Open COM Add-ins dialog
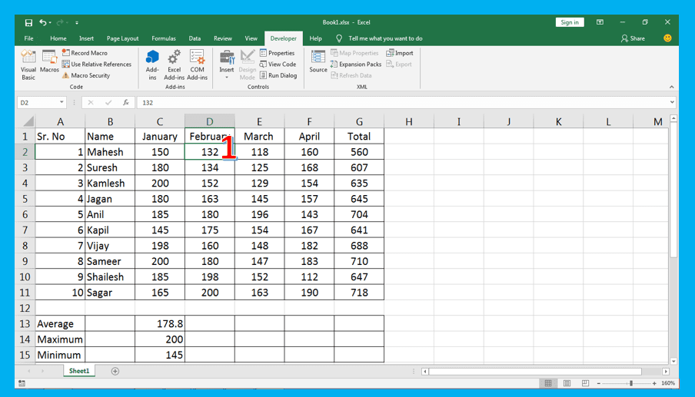 198,65
